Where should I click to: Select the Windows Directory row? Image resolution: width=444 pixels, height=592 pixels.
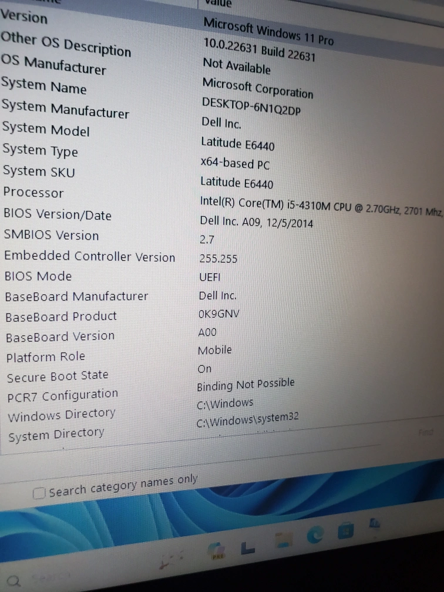[62, 416]
